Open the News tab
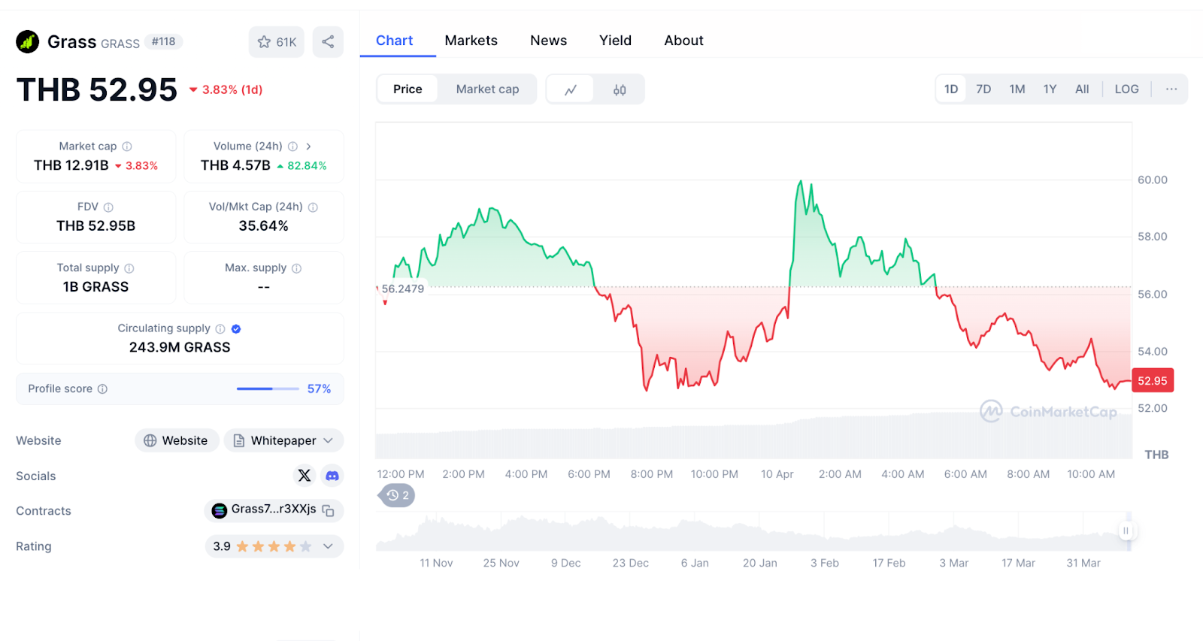This screenshot has height=641, width=1203. pyautogui.click(x=549, y=41)
